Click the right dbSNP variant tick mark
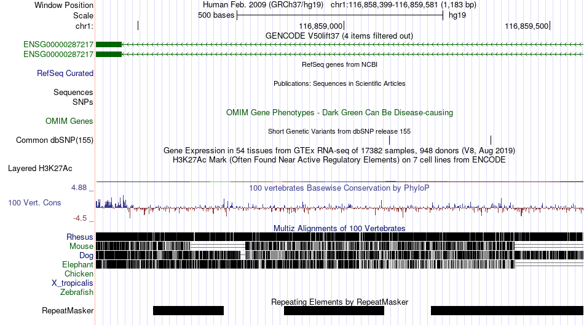This screenshot has height=325, width=584. pos(491,140)
